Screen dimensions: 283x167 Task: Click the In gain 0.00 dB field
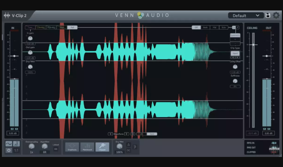[30, 44]
